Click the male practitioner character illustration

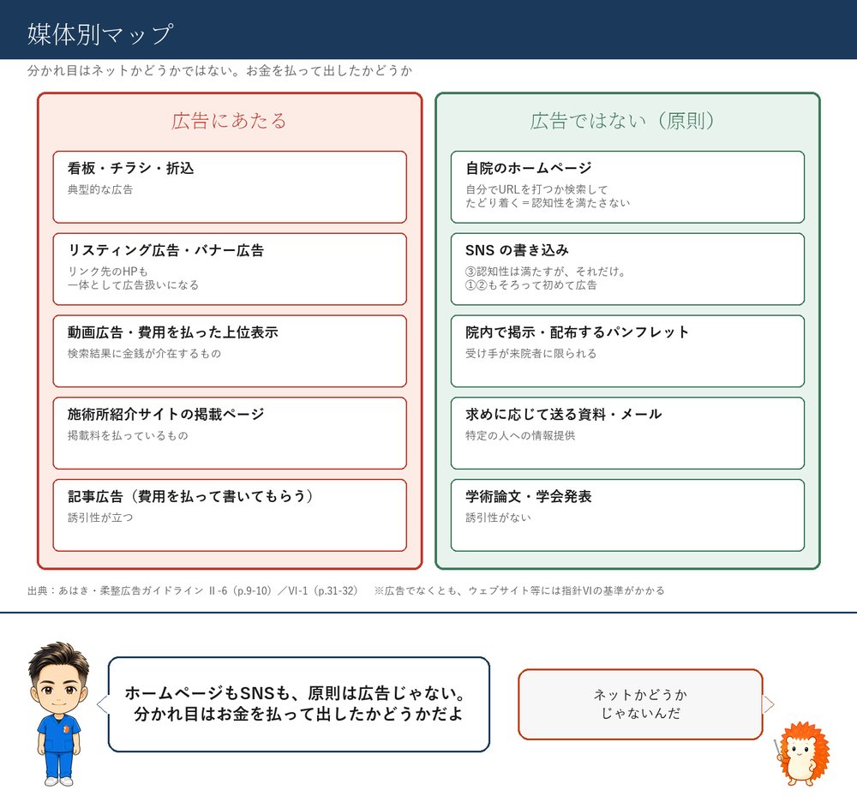(58, 714)
